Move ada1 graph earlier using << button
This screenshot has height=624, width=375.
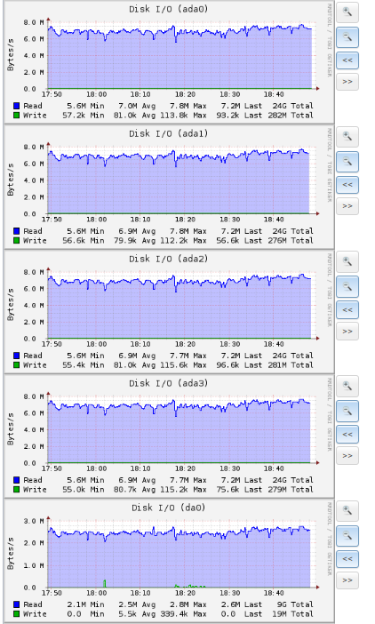coord(347,185)
